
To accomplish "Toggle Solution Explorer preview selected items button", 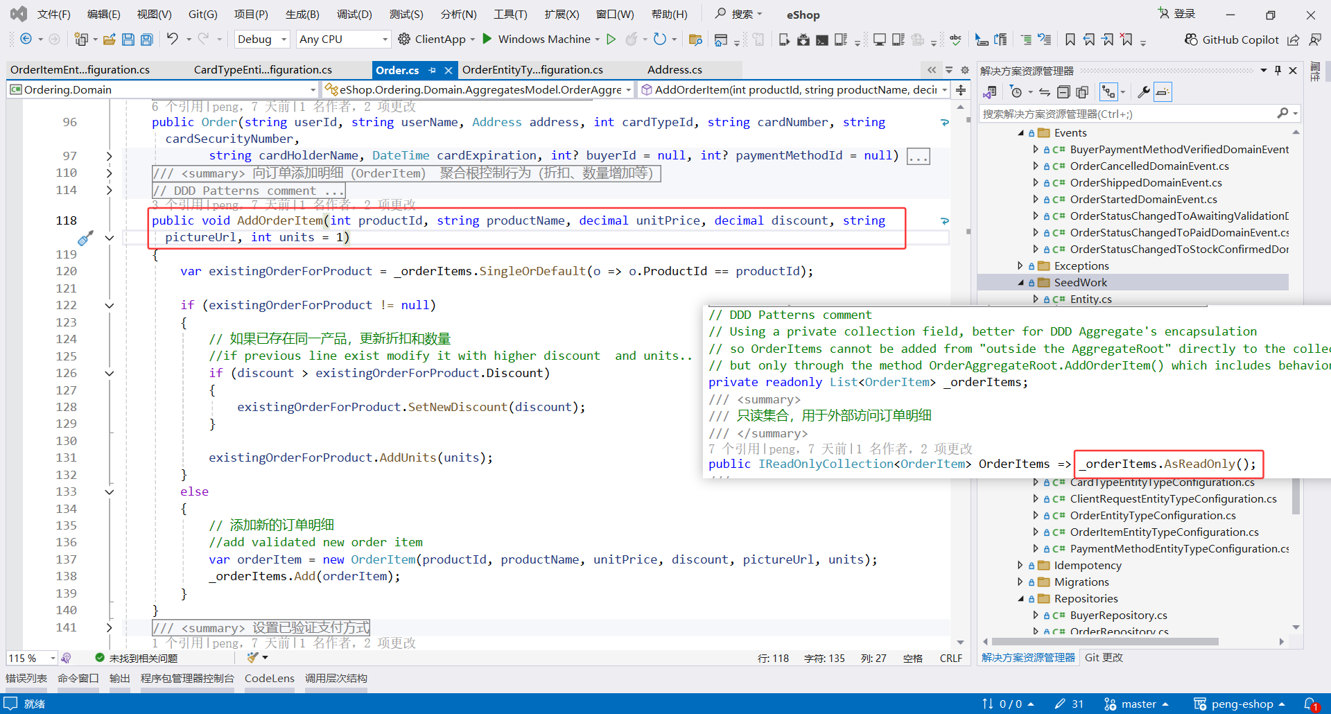I will (x=1163, y=92).
